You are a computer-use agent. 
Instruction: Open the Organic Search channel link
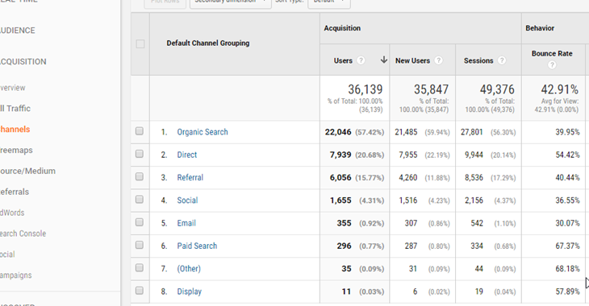coord(203,132)
